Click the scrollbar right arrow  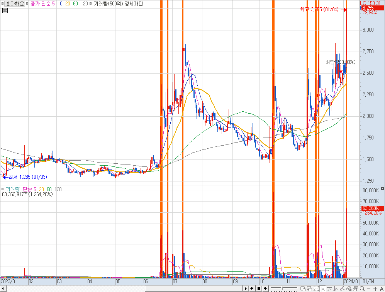(246, 288)
